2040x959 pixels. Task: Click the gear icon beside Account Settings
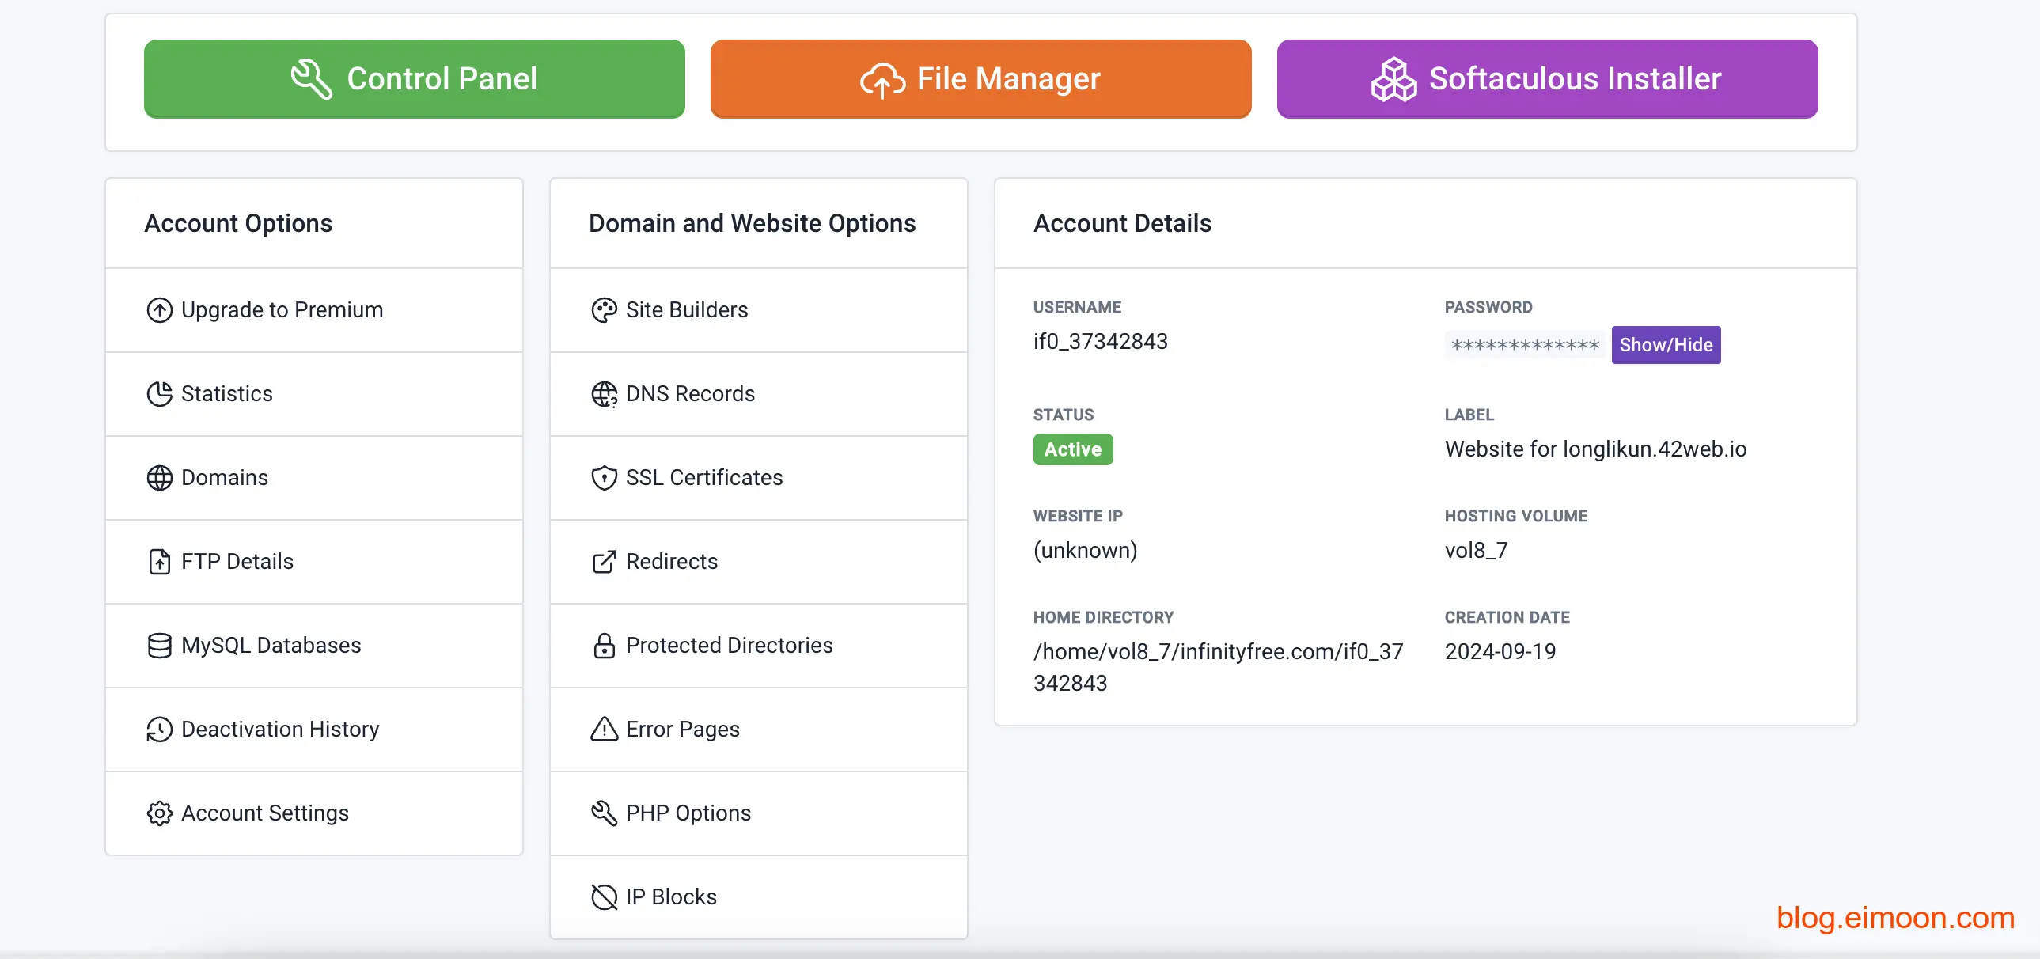coord(159,813)
